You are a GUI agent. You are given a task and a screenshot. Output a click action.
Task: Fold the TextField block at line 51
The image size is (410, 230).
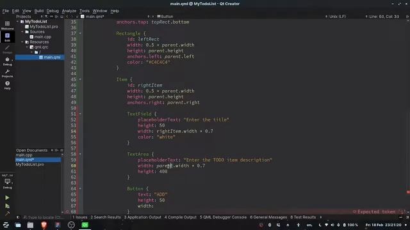80,114
